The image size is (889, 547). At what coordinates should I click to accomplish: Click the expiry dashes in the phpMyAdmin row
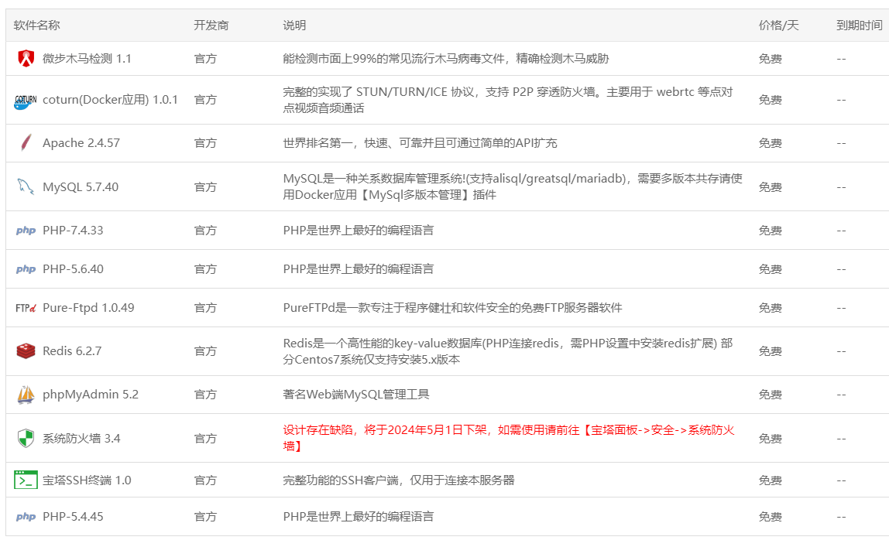(841, 395)
